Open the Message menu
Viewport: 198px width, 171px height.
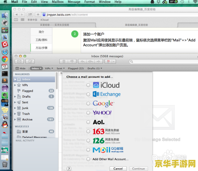74,2
